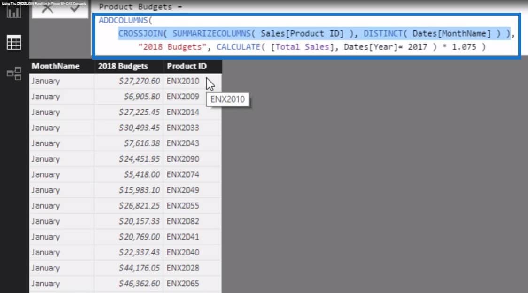Click the "2018 Budgets" string in formula

click(172, 47)
